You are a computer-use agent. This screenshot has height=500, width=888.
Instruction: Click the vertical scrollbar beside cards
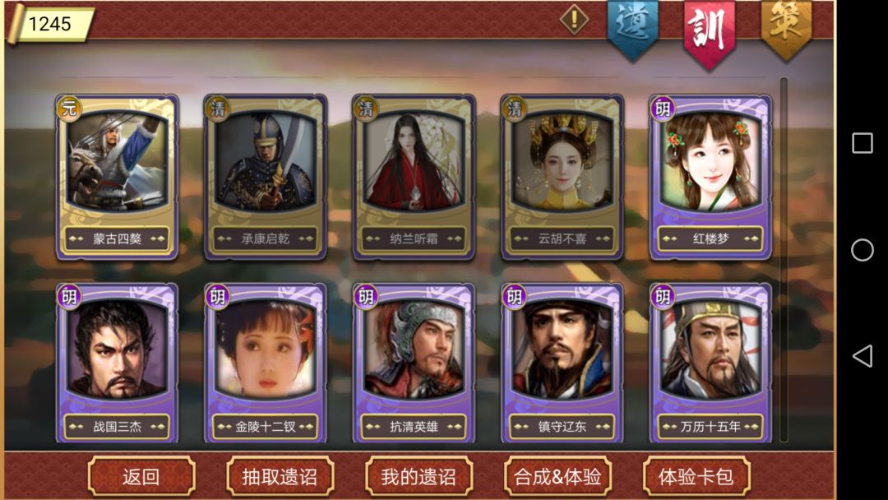tap(784, 259)
